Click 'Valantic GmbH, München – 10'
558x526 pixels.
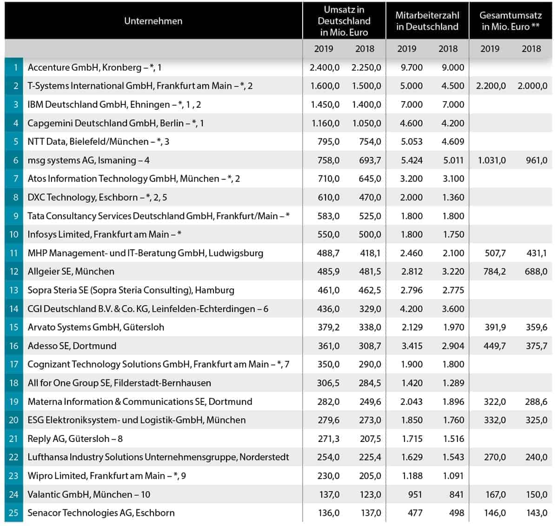[x=89, y=494]
